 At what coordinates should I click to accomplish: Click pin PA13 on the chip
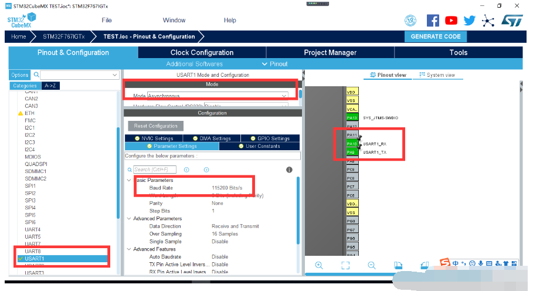[x=352, y=117]
